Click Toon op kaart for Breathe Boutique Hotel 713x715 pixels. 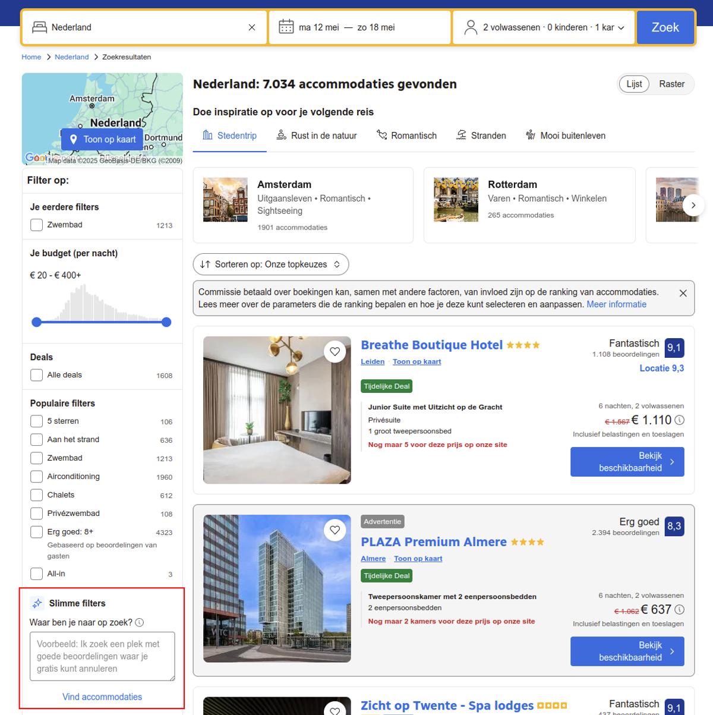click(x=417, y=361)
